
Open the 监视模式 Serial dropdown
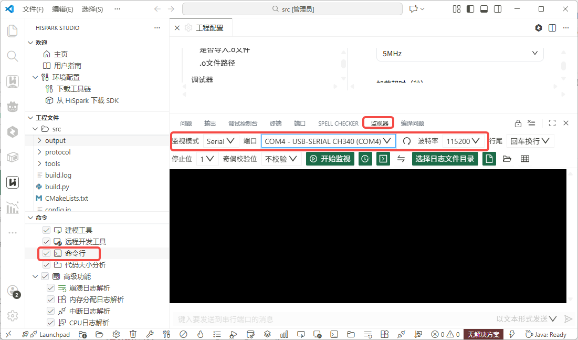point(220,141)
